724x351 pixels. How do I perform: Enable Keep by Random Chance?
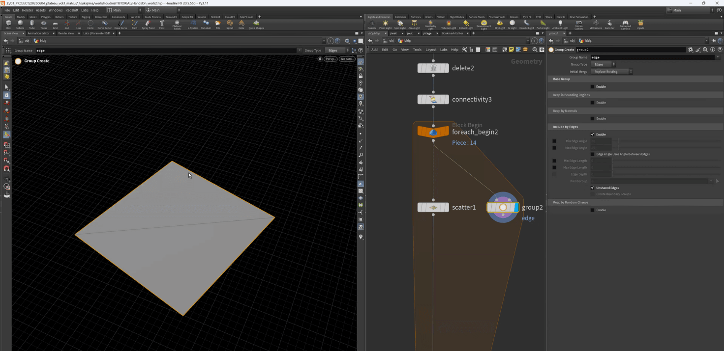[x=593, y=210]
